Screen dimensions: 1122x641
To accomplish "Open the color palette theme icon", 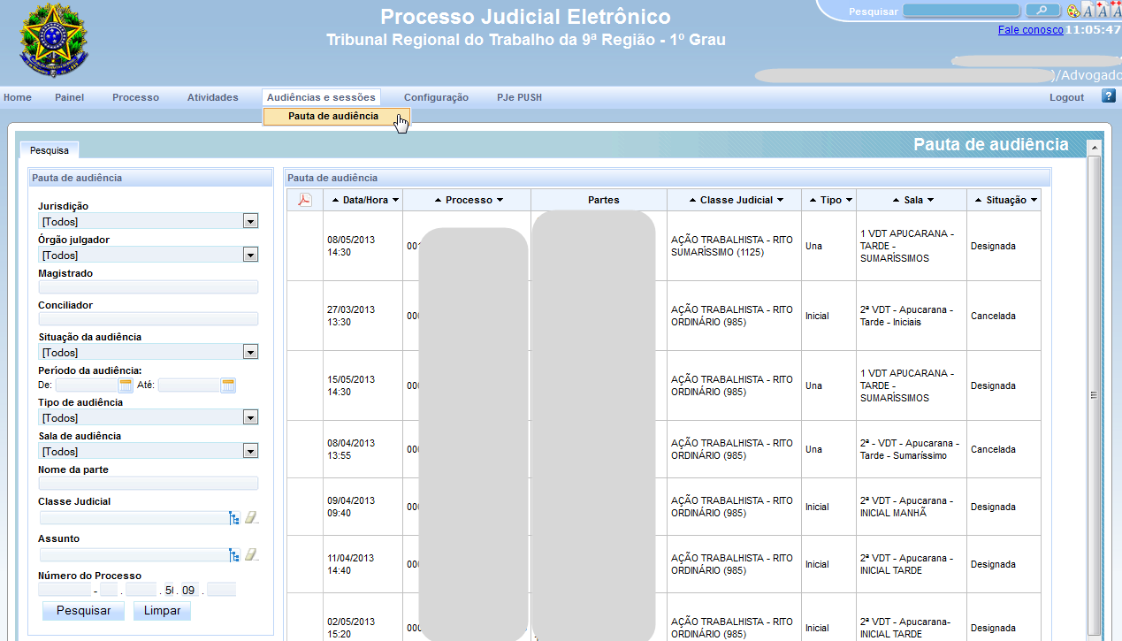I will click(x=1073, y=11).
